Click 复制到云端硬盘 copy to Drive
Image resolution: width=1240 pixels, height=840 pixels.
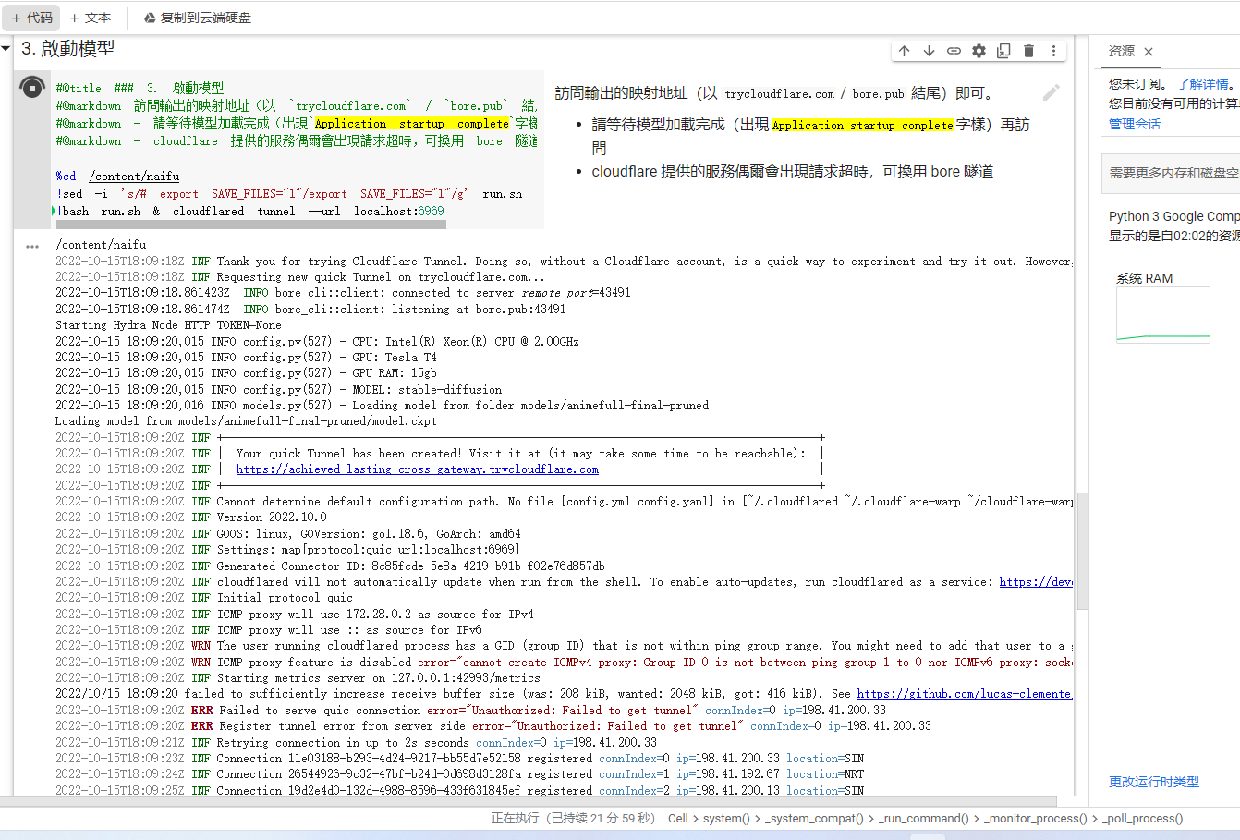tap(197, 18)
